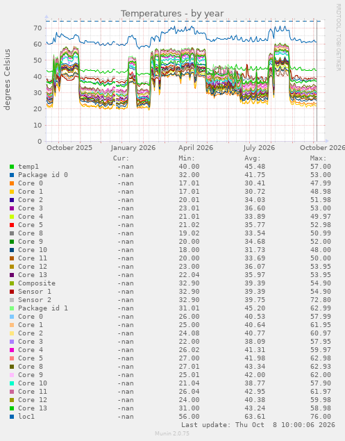
Task: Click the loc1 blue legend swatch
Action: pos(12,417)
